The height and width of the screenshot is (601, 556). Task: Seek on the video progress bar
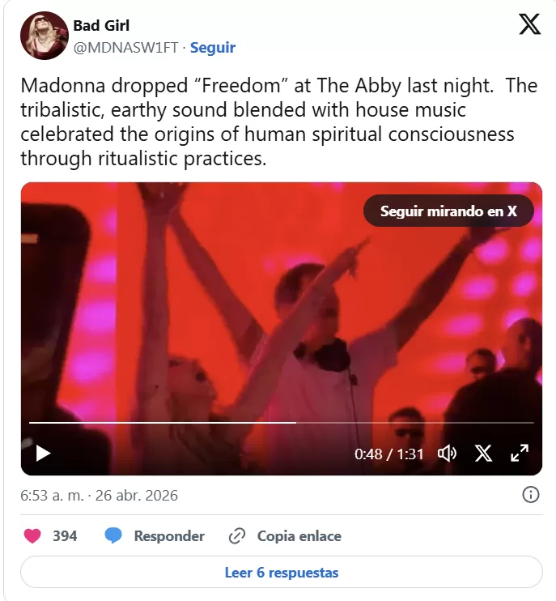[x=282, y=422]
